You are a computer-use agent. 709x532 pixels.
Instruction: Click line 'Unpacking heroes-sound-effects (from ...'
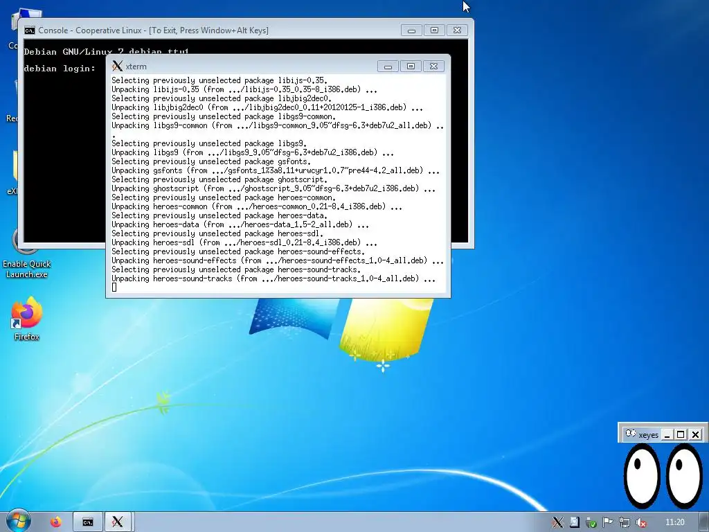pos(278,260)
